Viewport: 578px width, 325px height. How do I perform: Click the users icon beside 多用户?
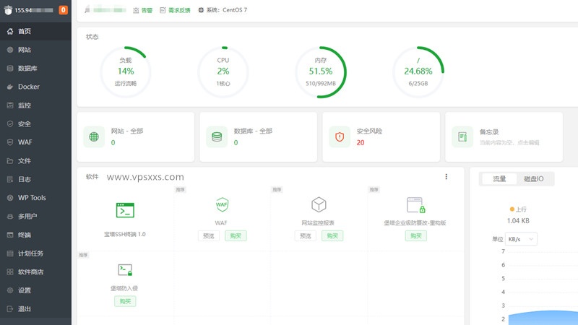click(x=10, y=216)
